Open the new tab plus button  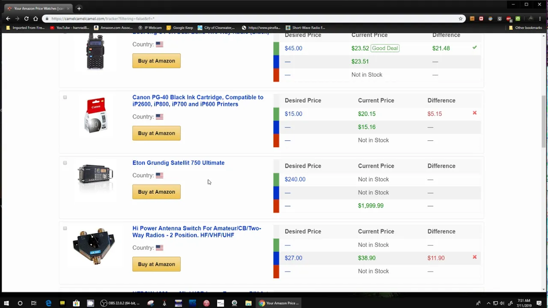pyautogui.click(x=79, y=8)
